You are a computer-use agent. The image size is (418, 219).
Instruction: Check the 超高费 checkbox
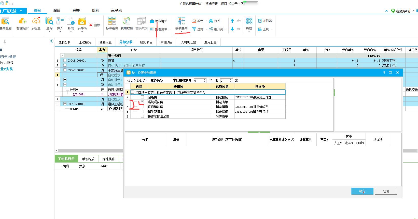(x=142, y=97)
